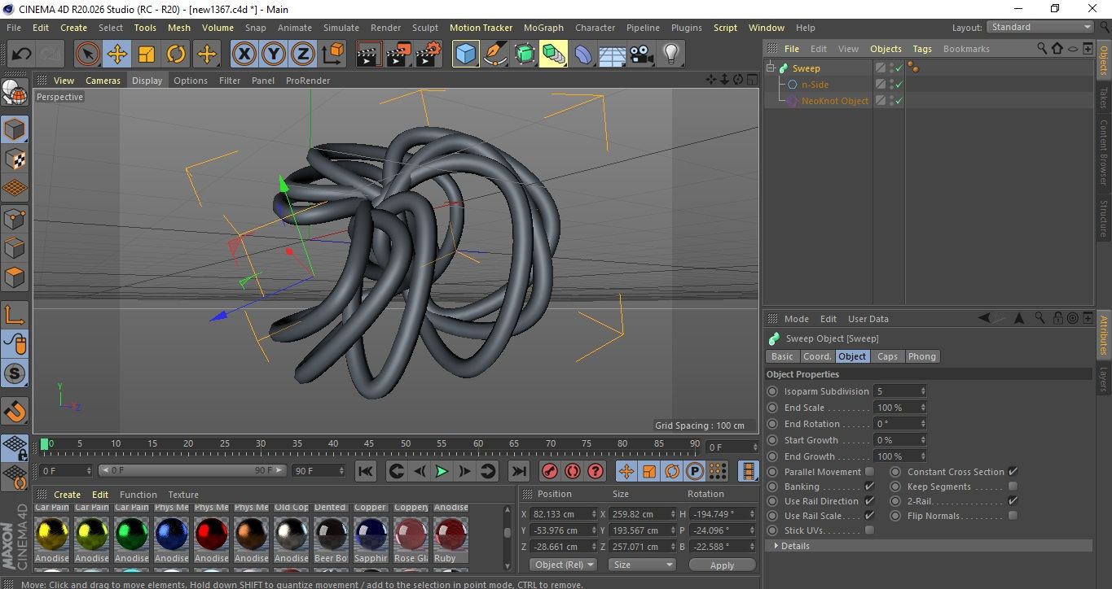Toggle the Snap magnet icon
Image resolution: width=1112 pixels, height=589 pixels.
pos(15,411)
